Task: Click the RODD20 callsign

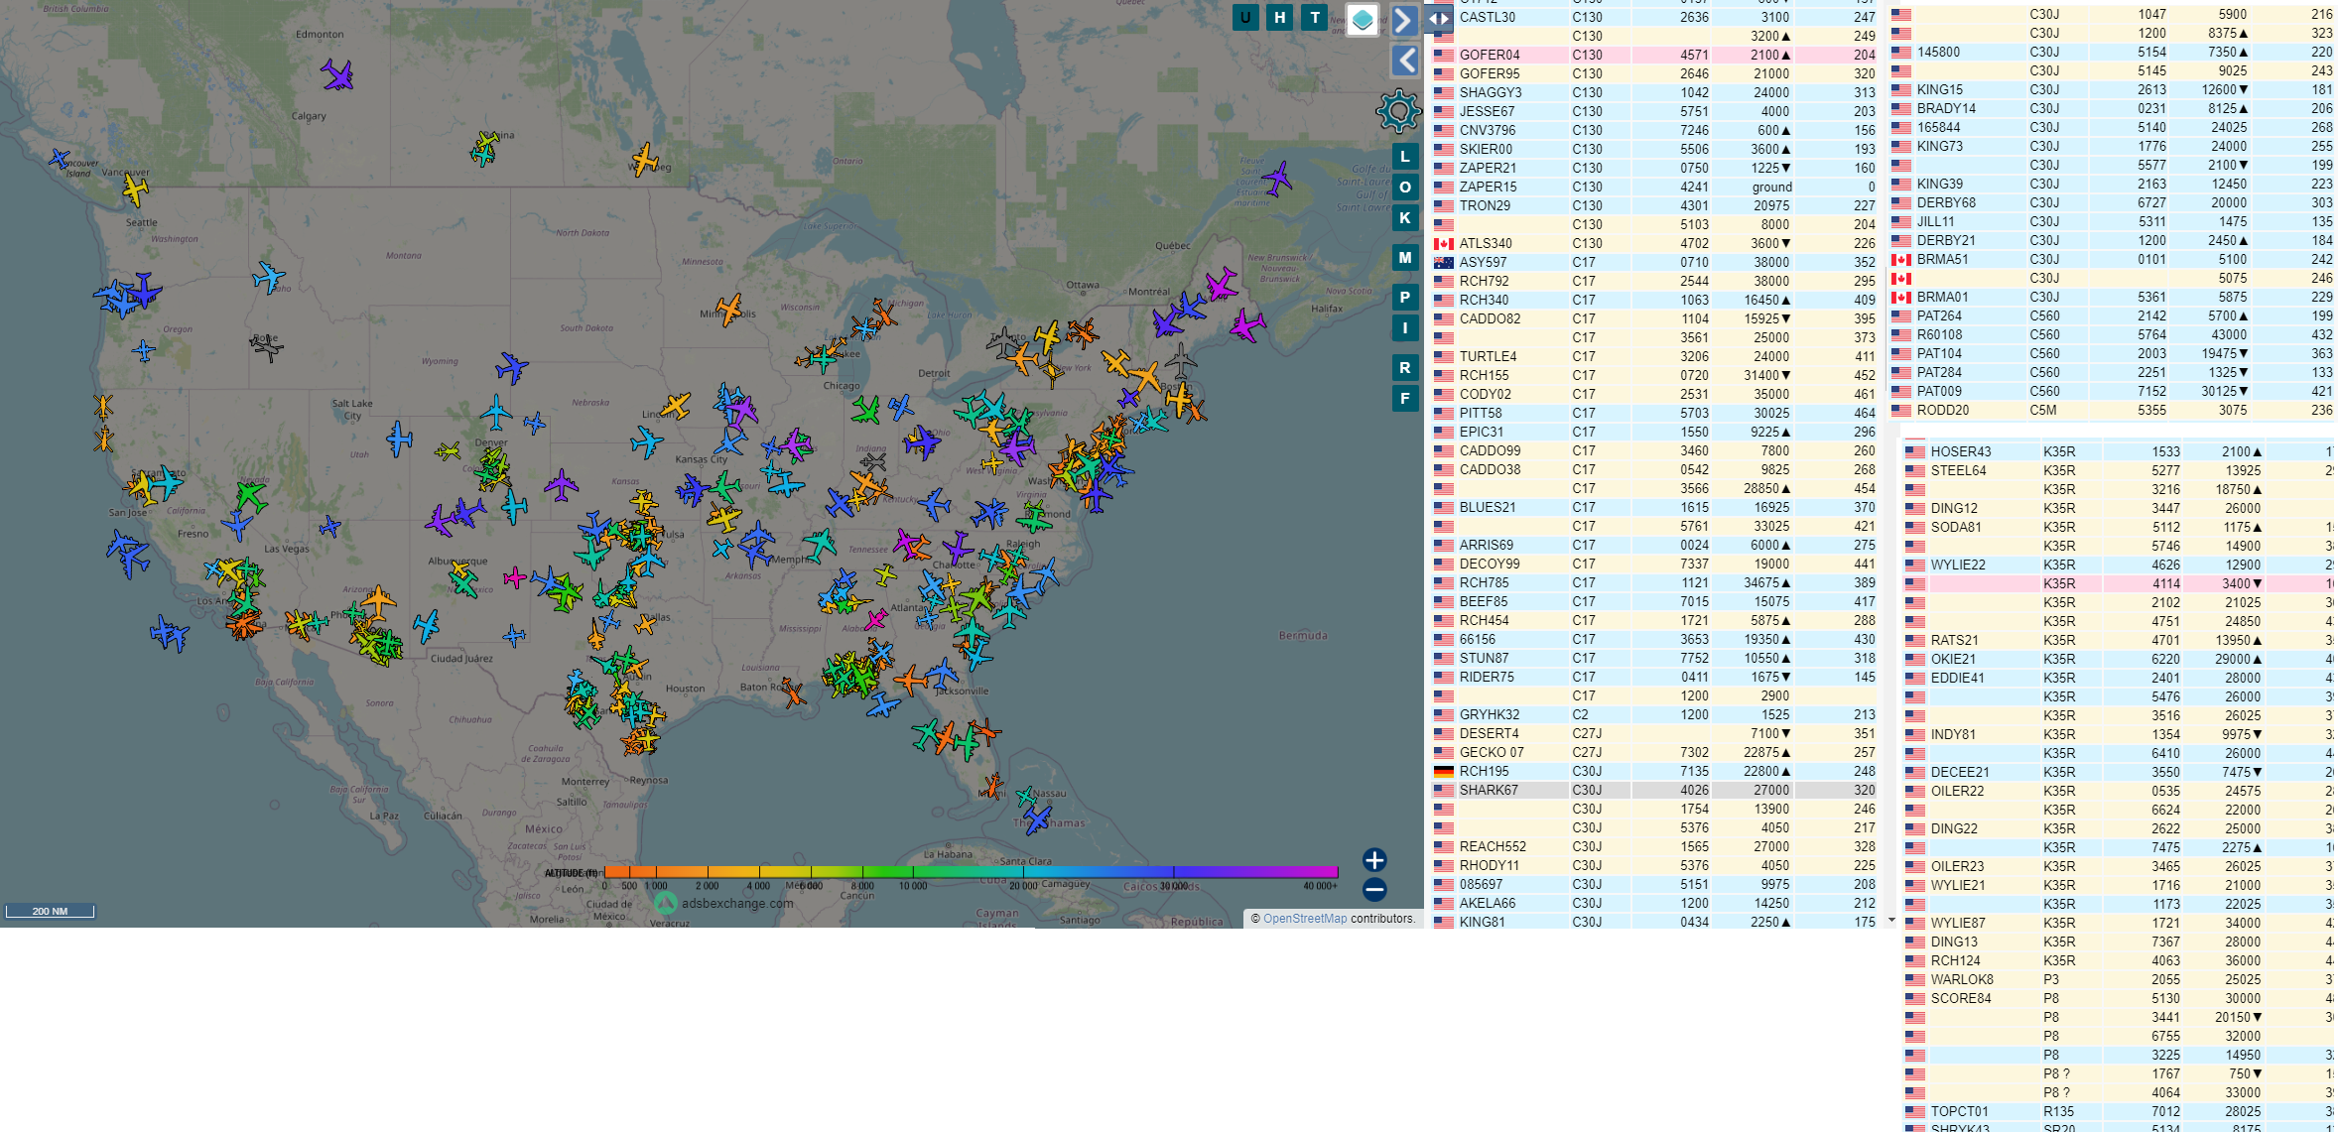Action: 1943,410
